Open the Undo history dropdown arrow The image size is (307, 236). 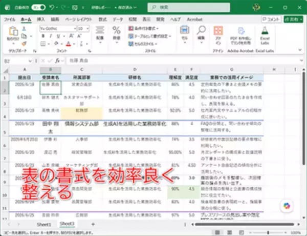coord(57,8)
